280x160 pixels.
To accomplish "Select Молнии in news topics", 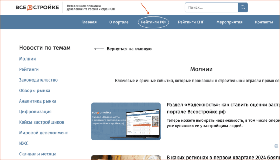I will pos(28,59).
